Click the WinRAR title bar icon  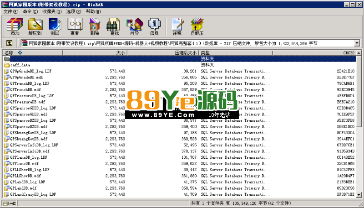(5, 5)
